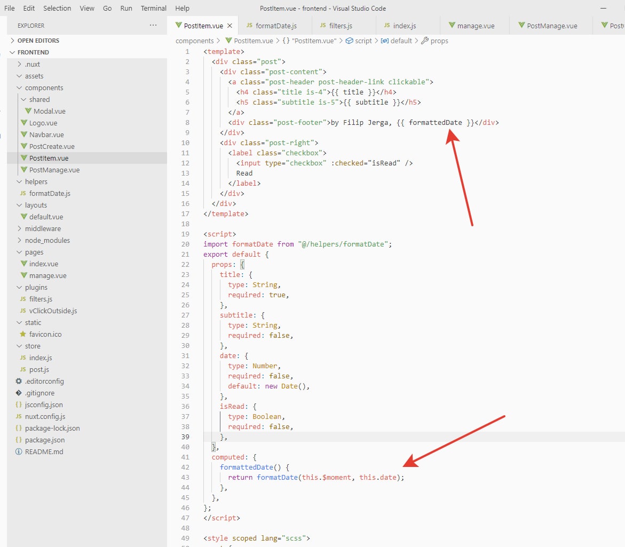Click the braces icon beside package-lock.json
625x547 pixels.
click(x=19, y=428)
